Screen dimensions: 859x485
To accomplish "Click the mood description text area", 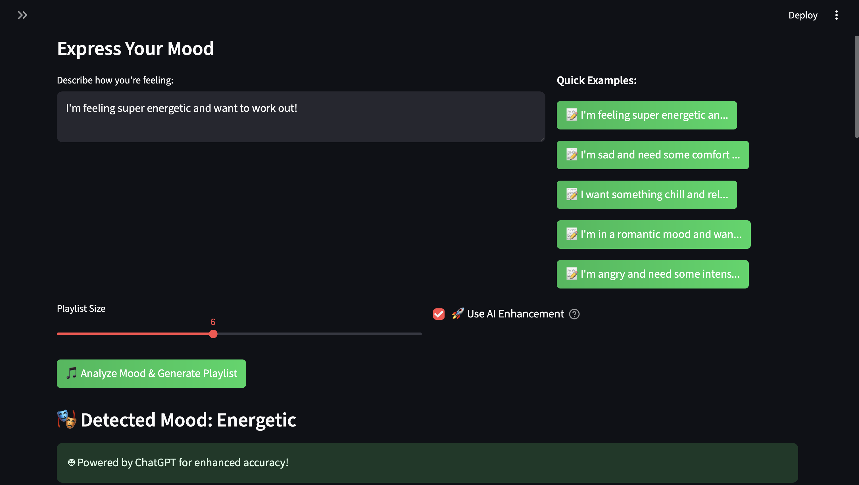I will click(301, 117).
